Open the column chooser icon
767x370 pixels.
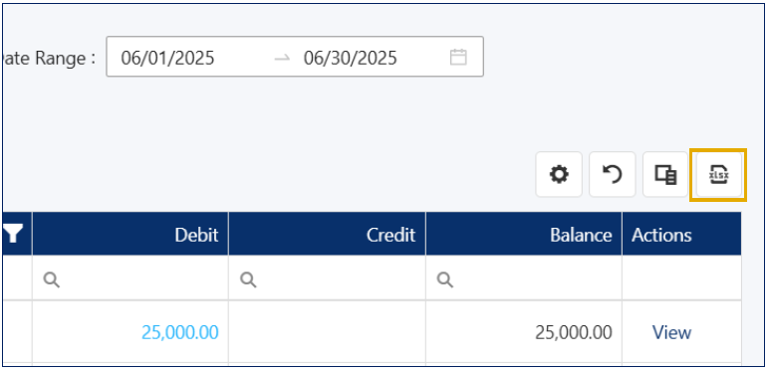click(x=665, y=174)
